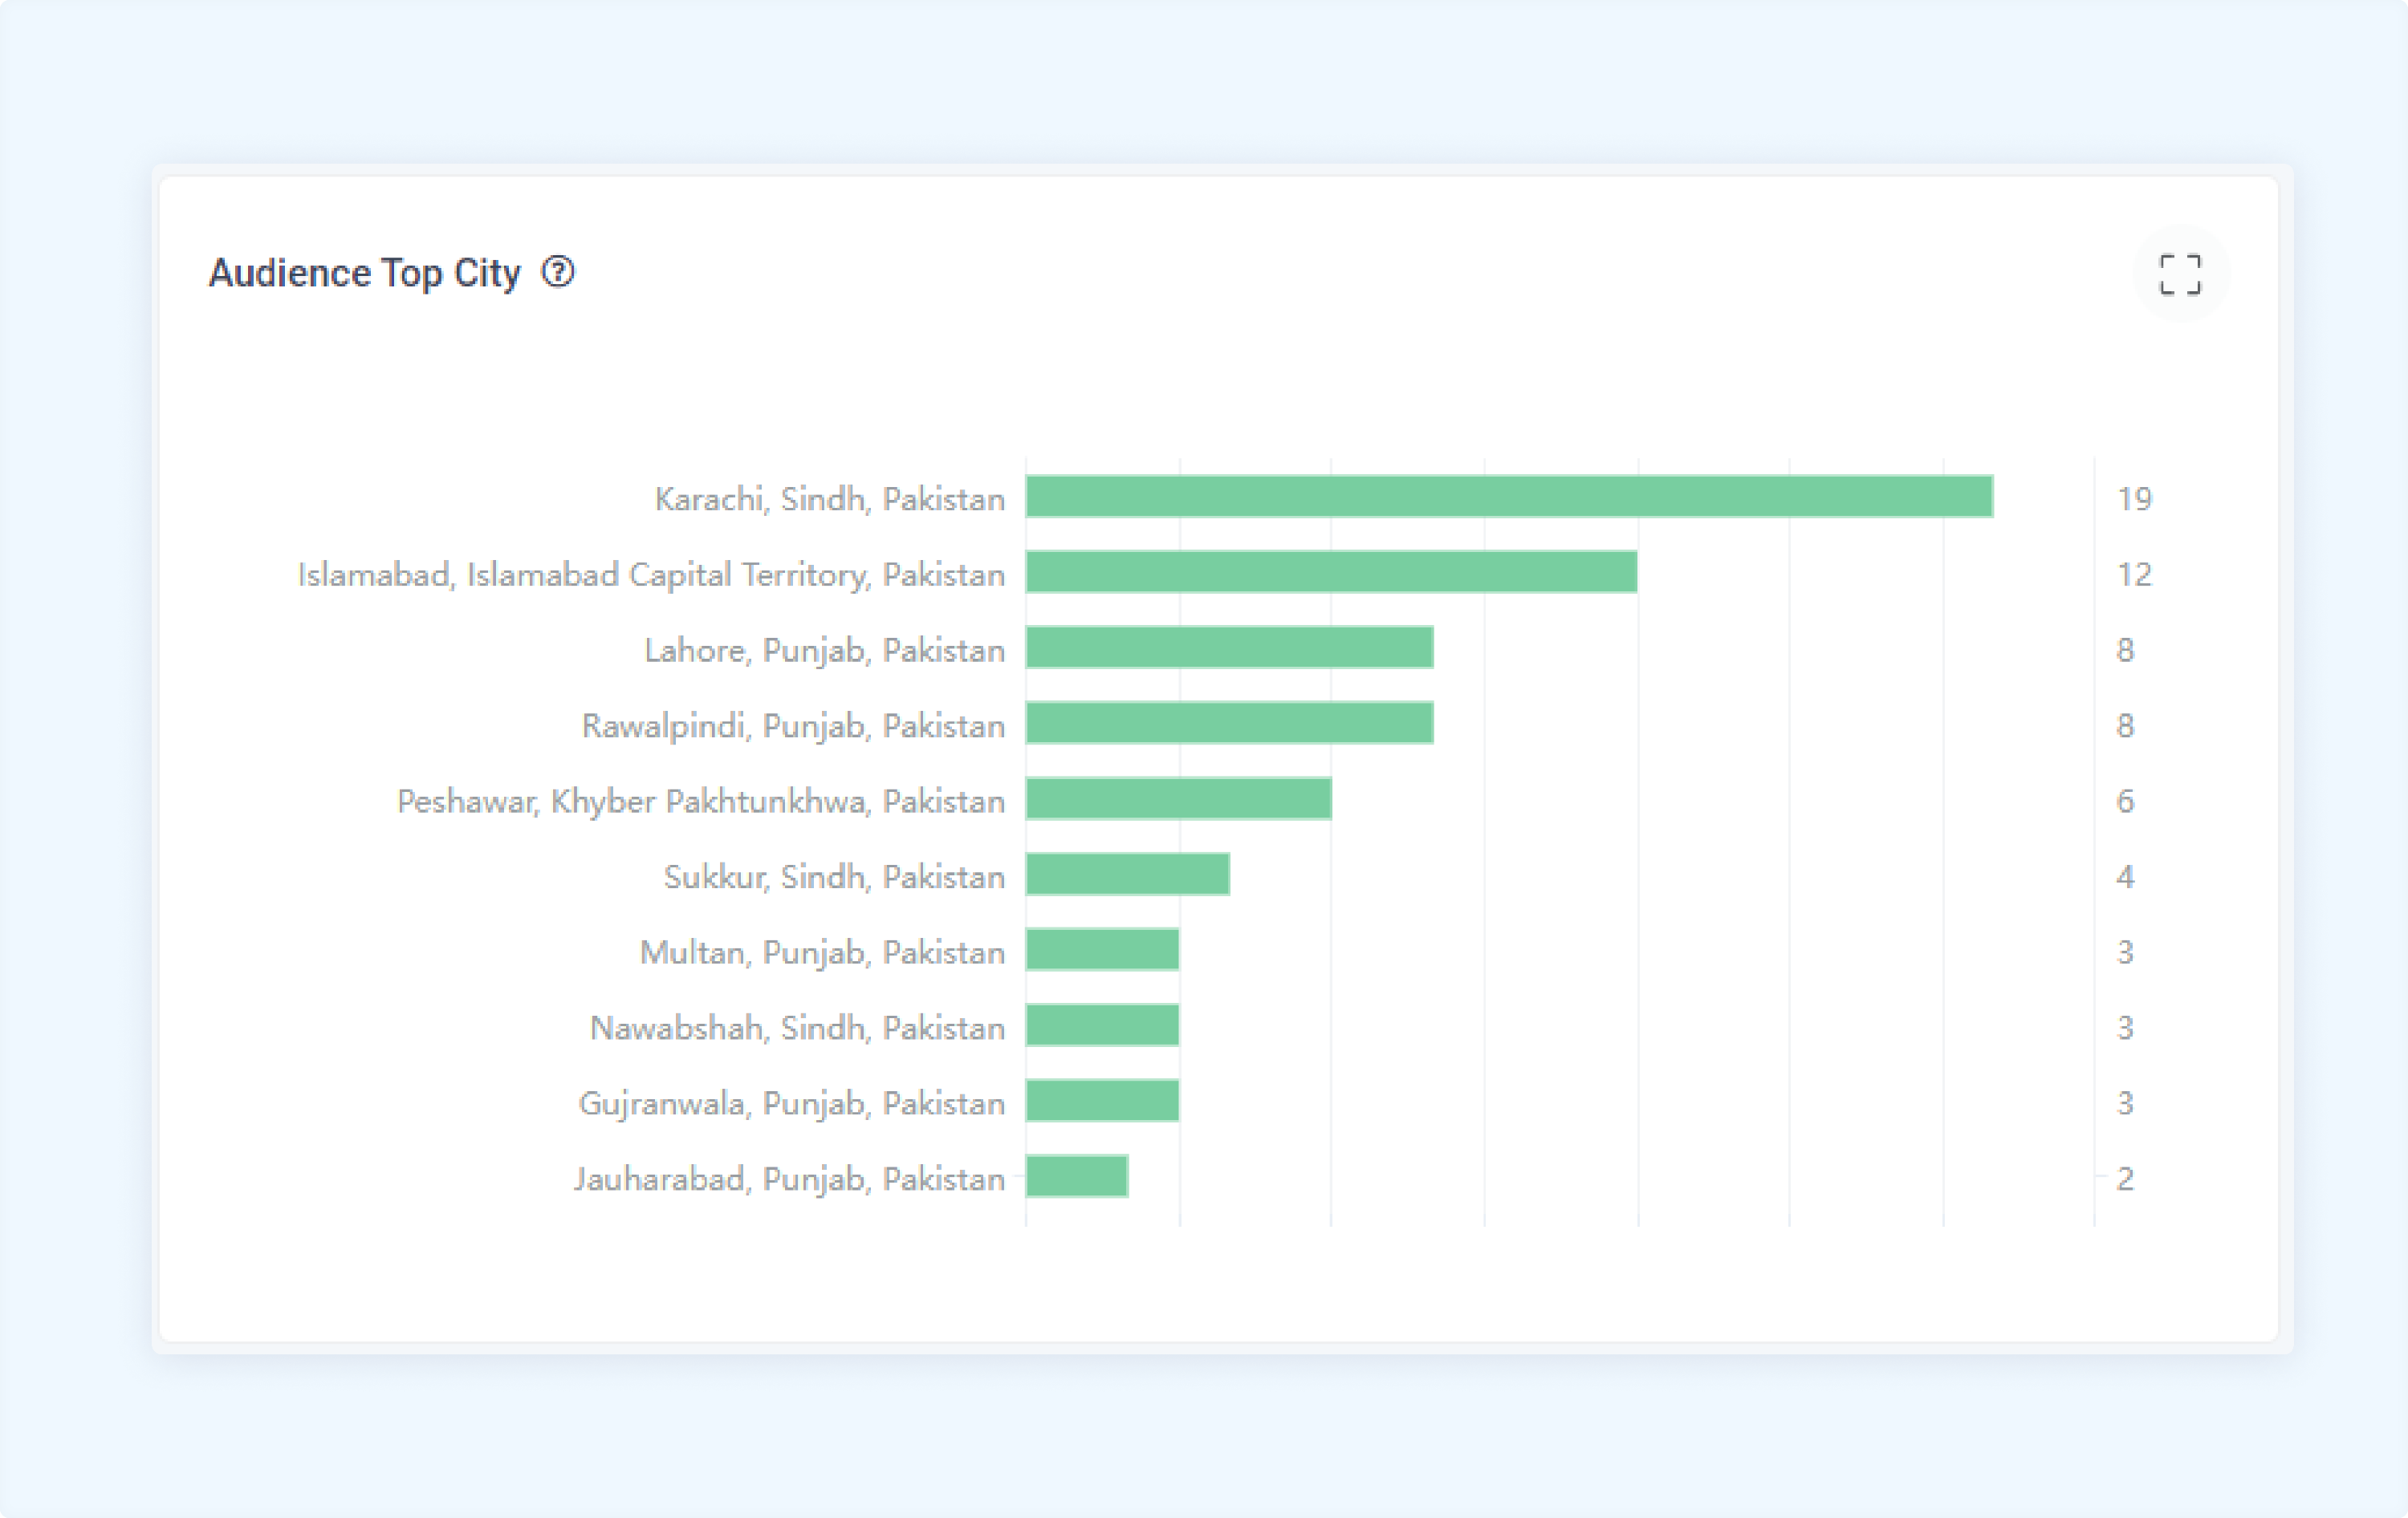
Task: Click the Gujranwala green bar
Action: pyautogui.click(x=1102, y=1100)
